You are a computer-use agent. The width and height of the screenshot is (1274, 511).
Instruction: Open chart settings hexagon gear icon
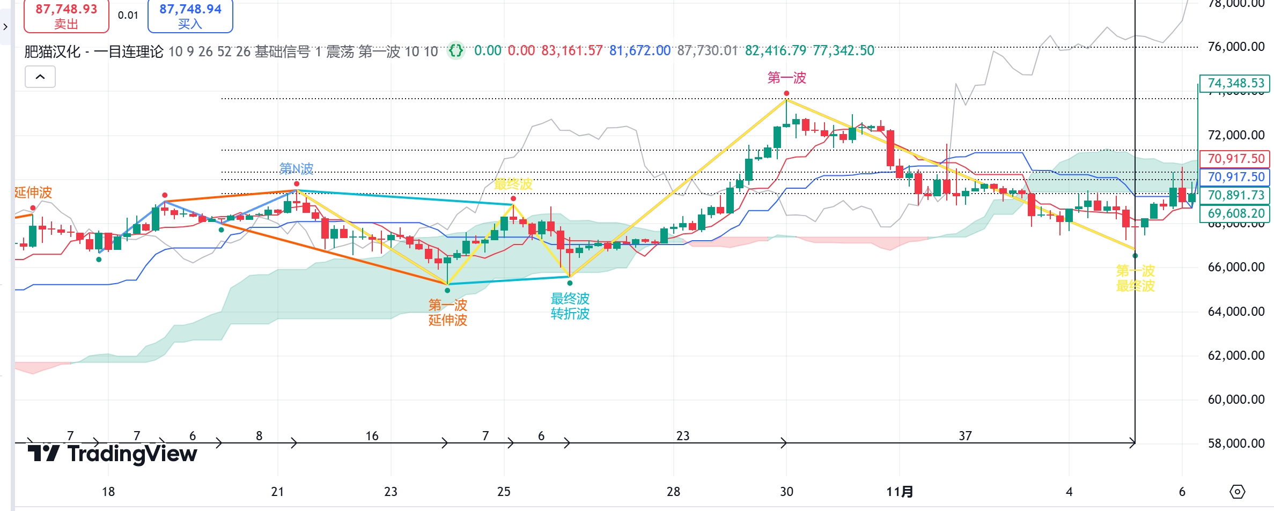[1237, 492]
